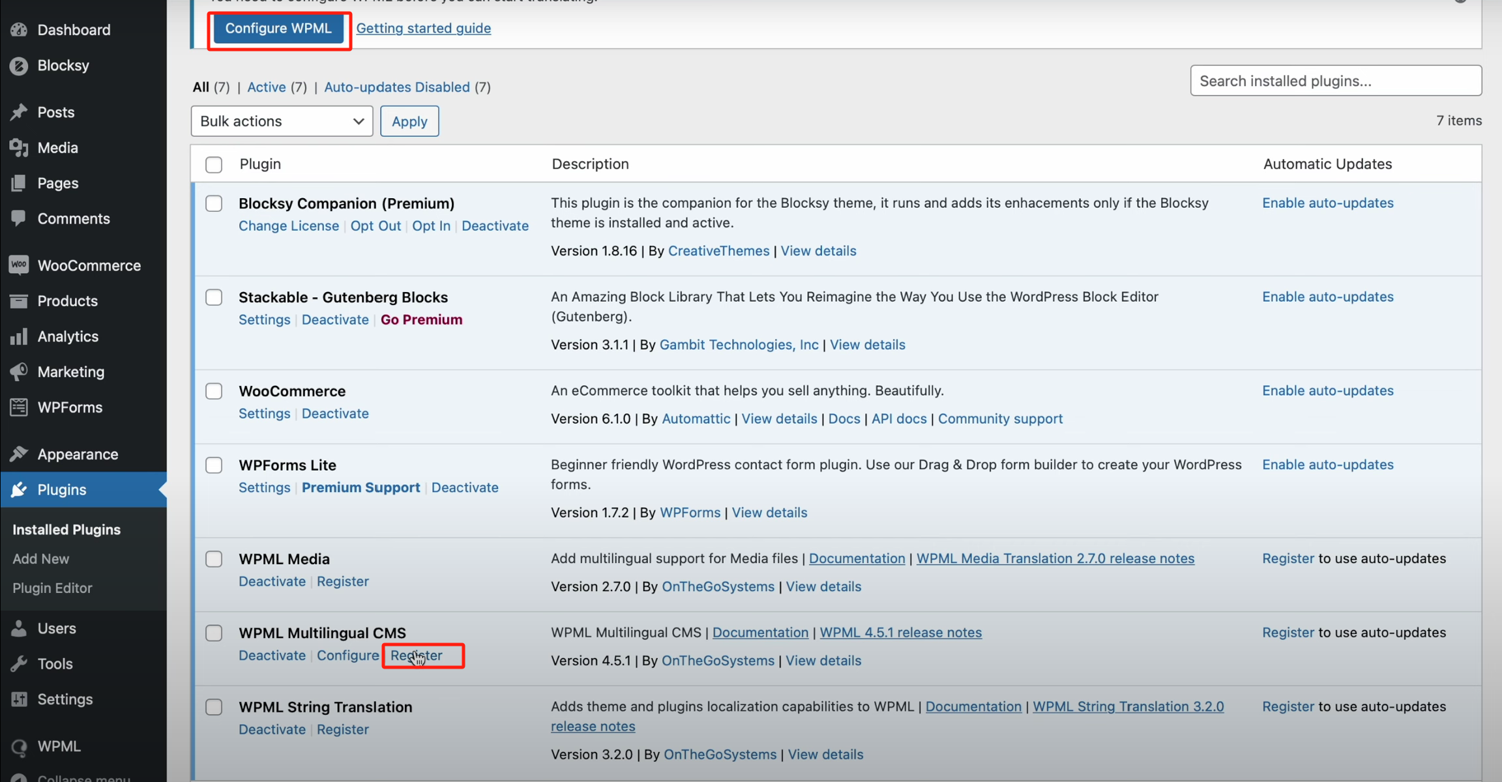Click the Posts pushpin icon
Image resolution: width=1502 pixels, height=782 pixels.
(19, 112)
